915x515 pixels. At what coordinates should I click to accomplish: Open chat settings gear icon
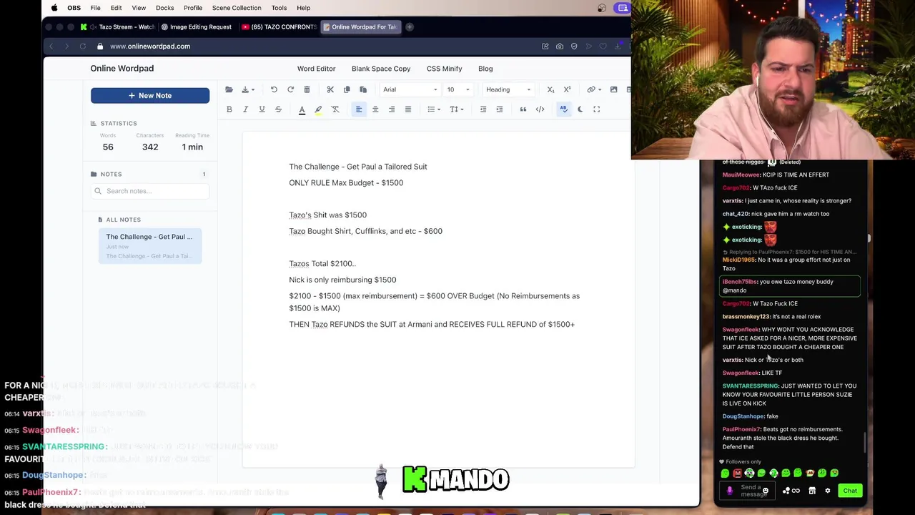[x=828, y=491]
